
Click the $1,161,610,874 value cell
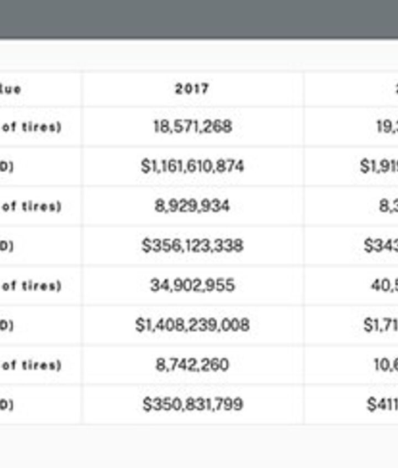click(192, 166)
